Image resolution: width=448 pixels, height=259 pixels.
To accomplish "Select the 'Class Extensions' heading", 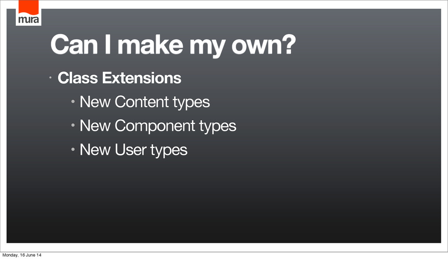I will (119, 78).
